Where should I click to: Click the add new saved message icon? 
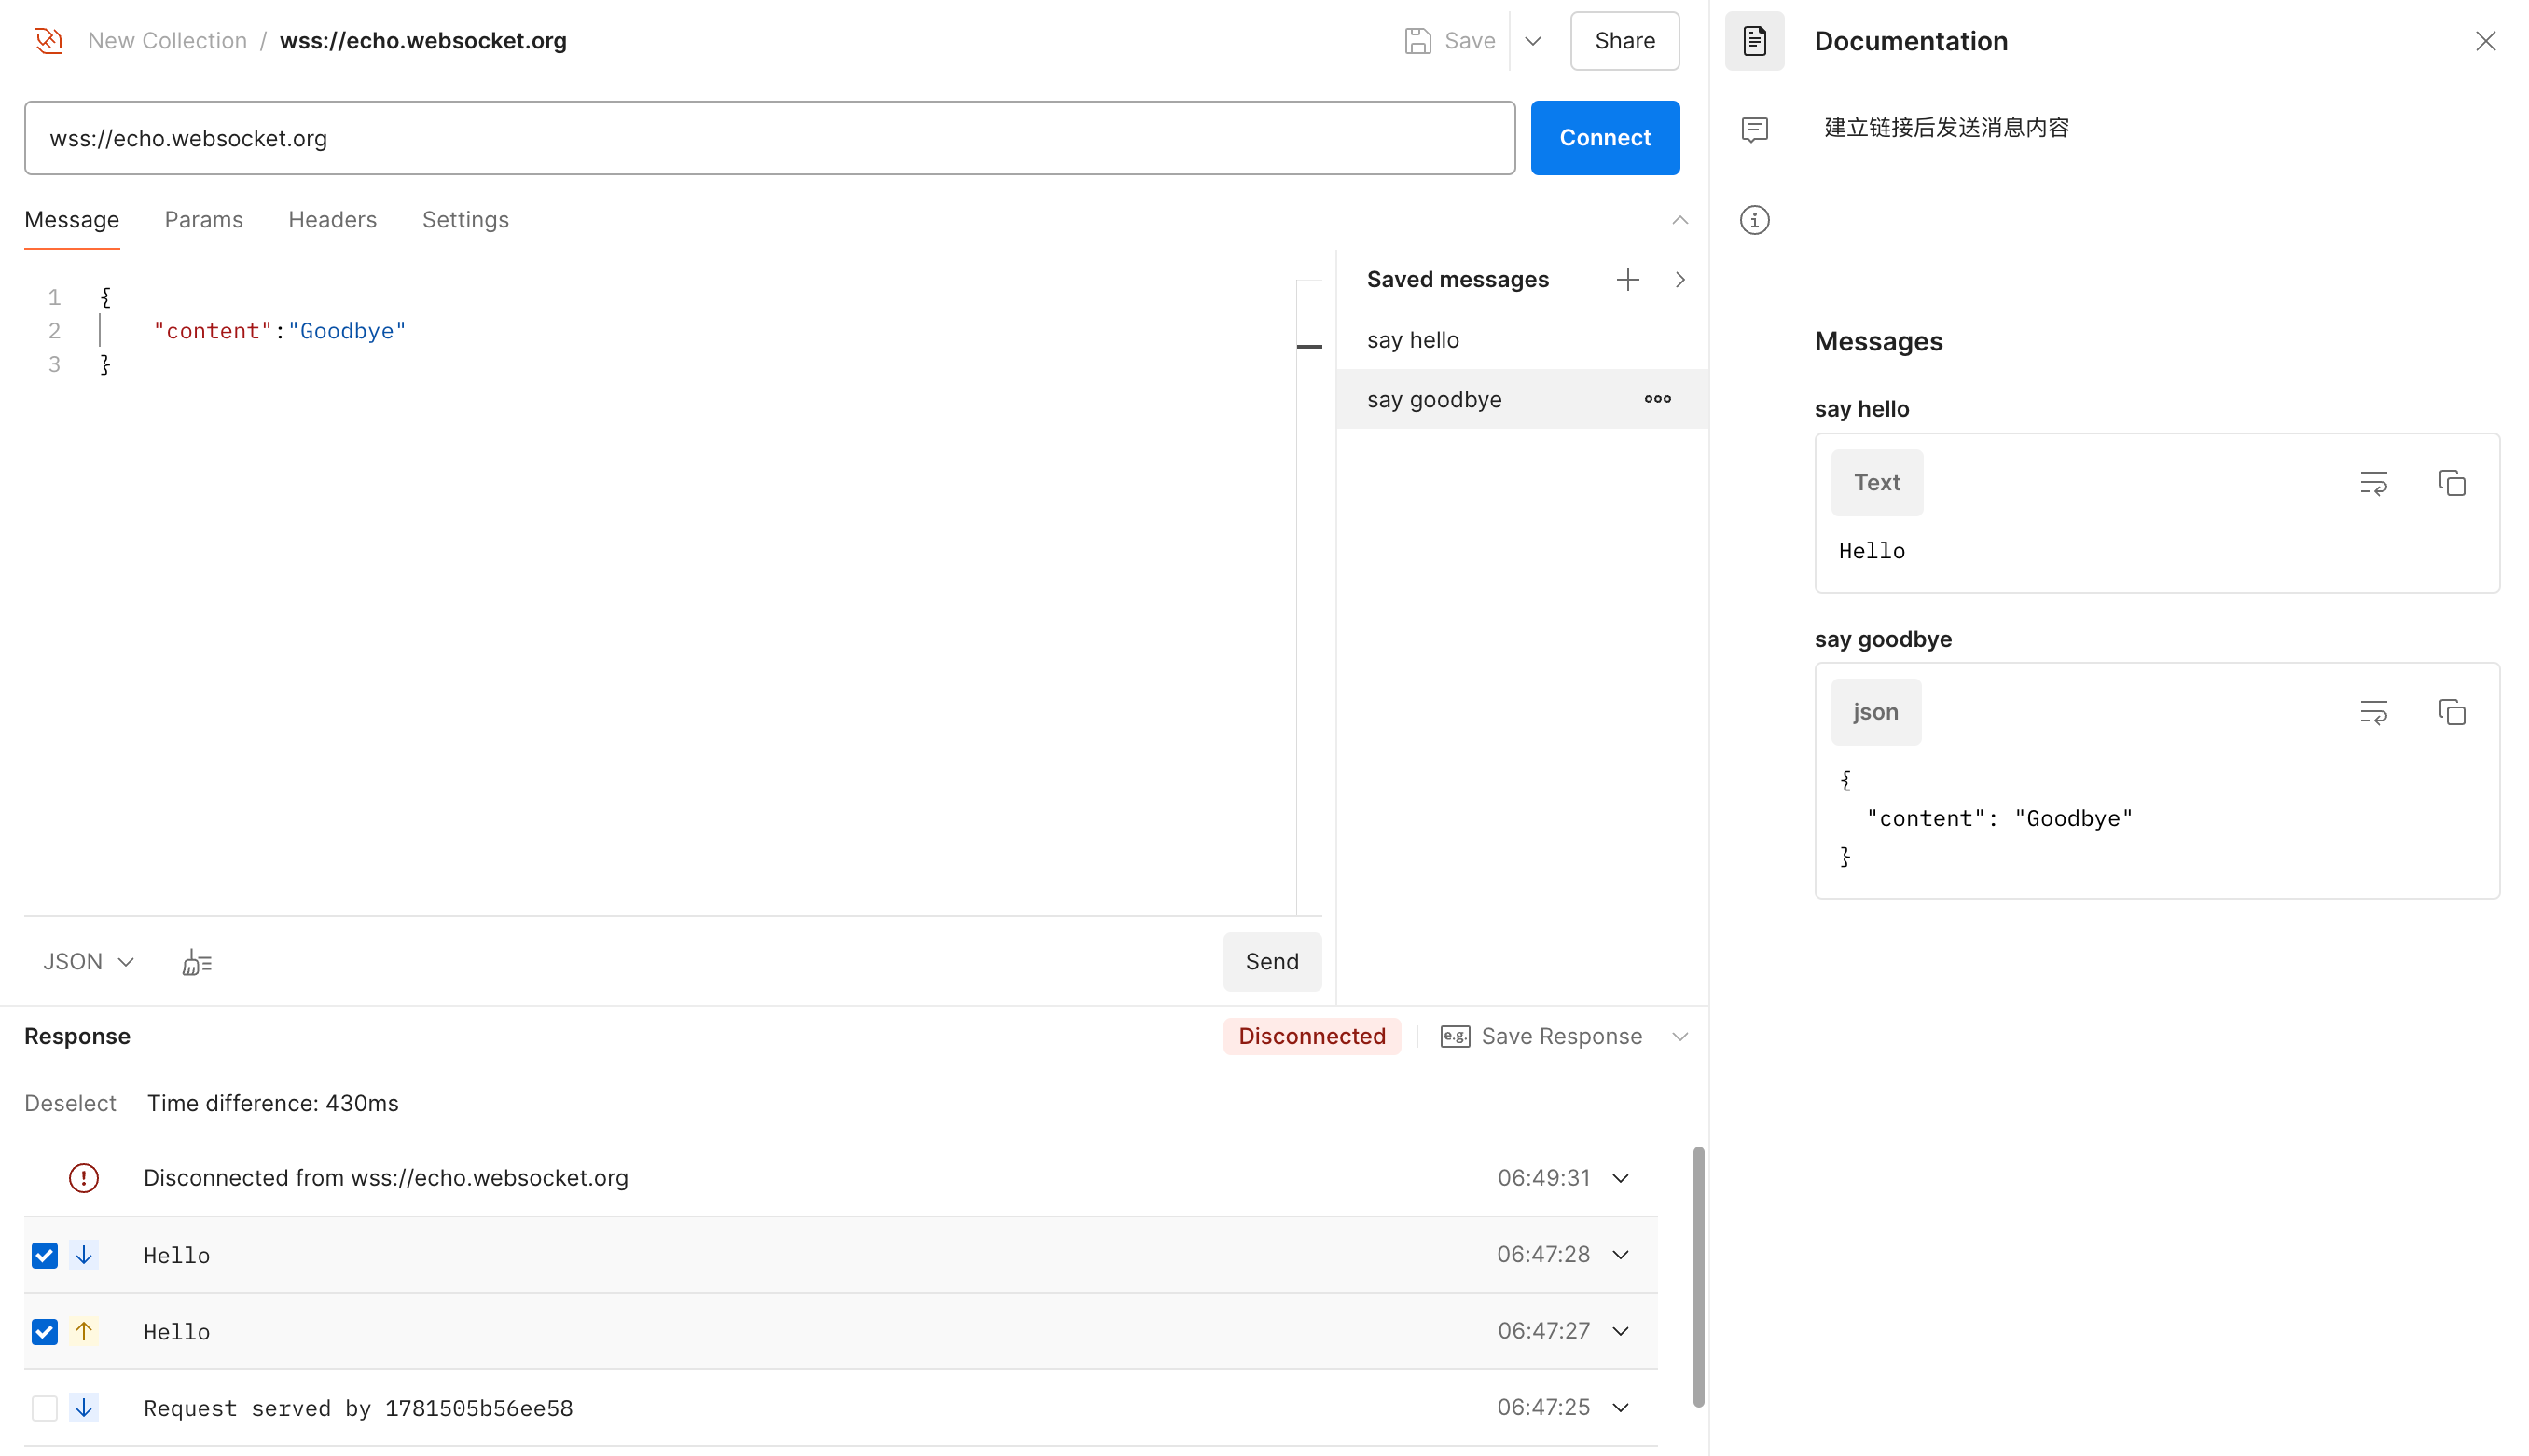[1627, 278]
